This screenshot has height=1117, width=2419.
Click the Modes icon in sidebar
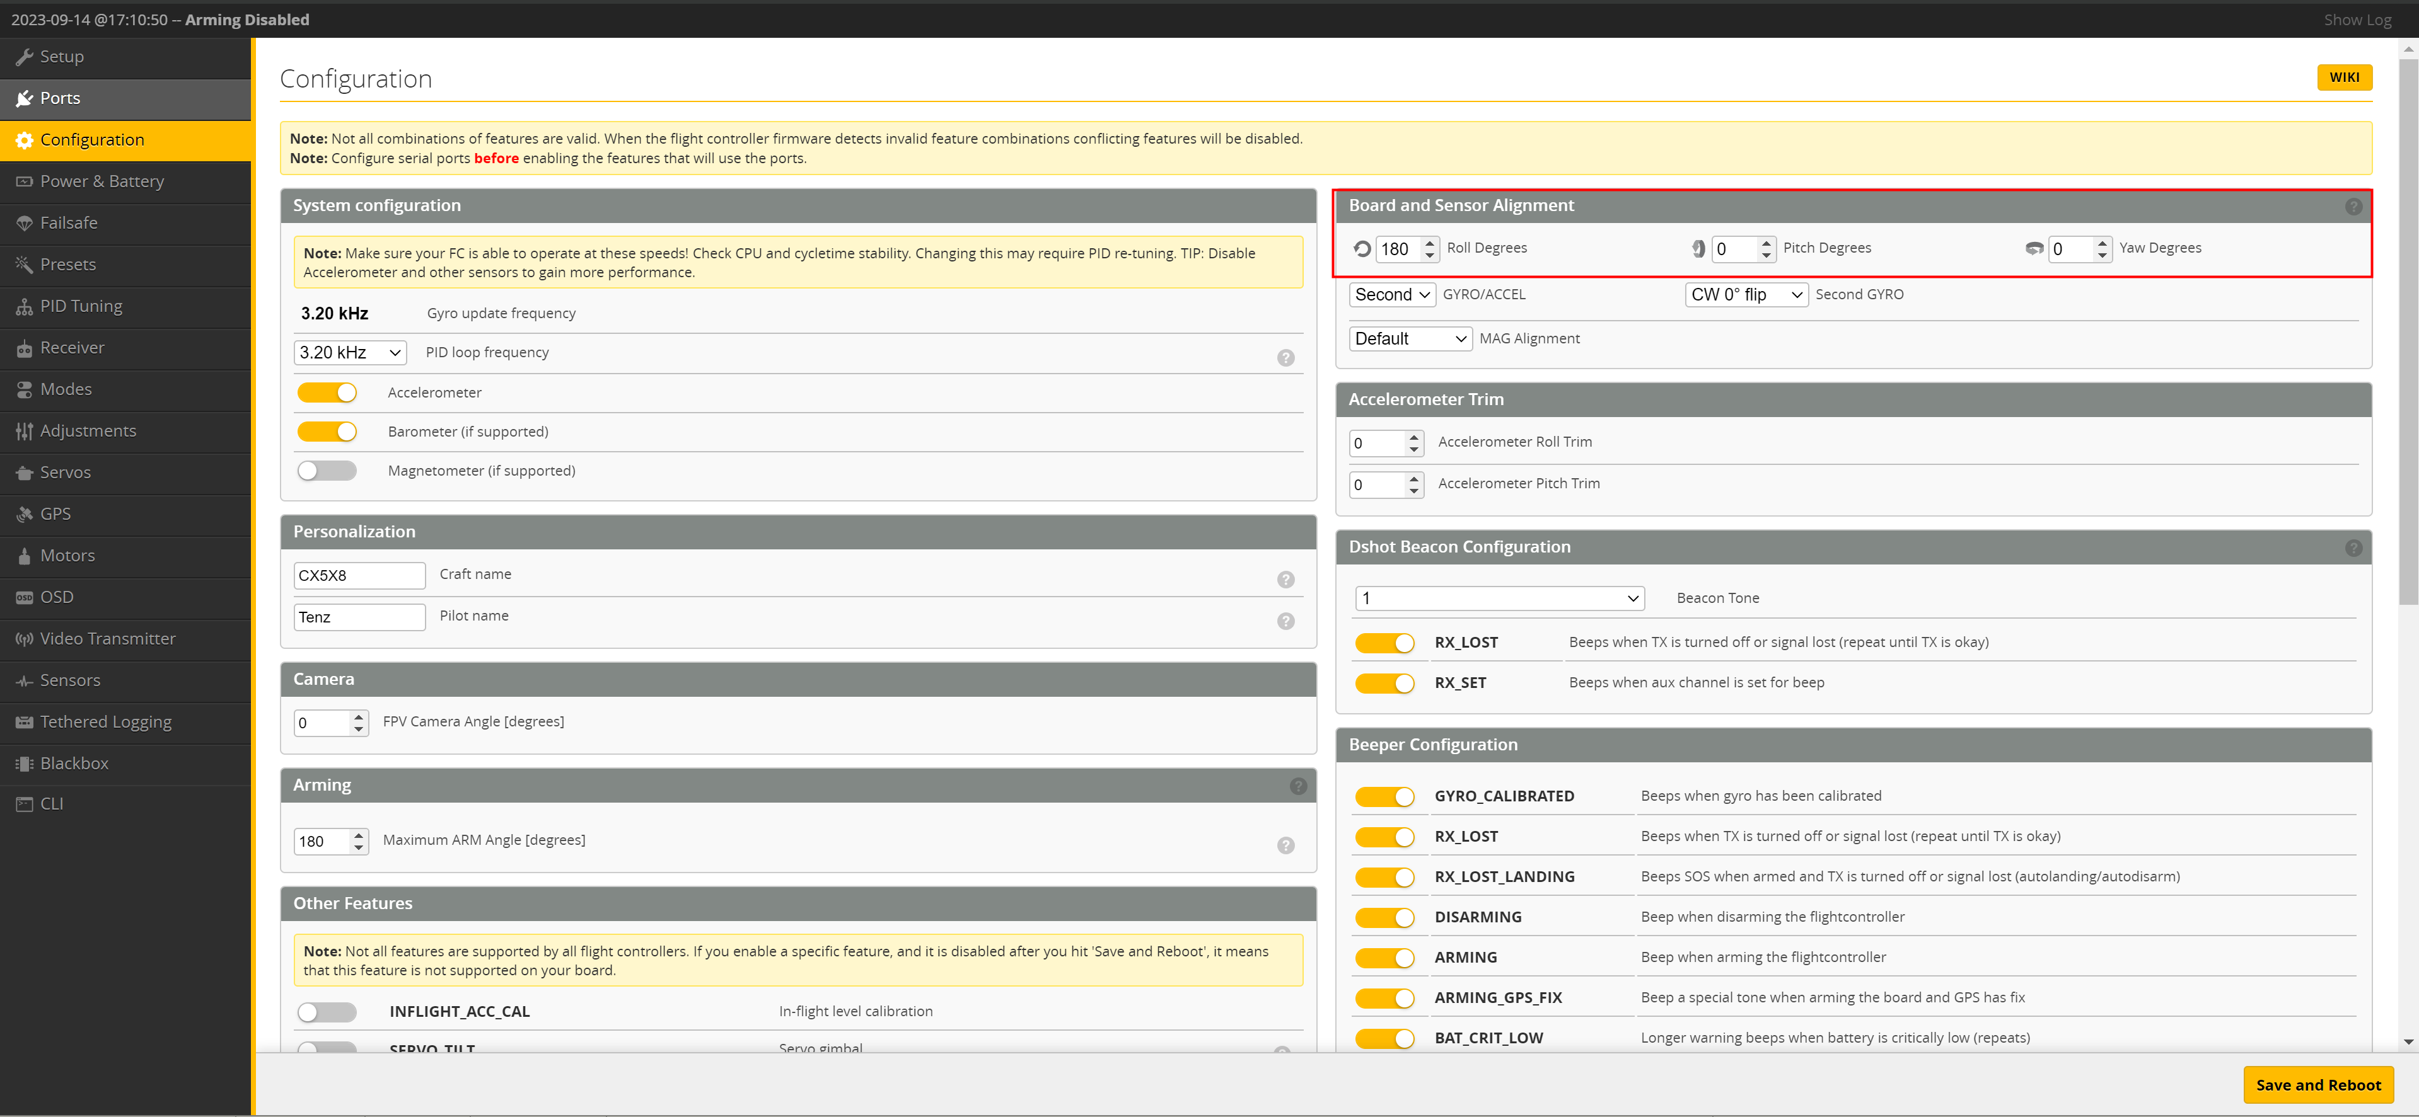25,389
